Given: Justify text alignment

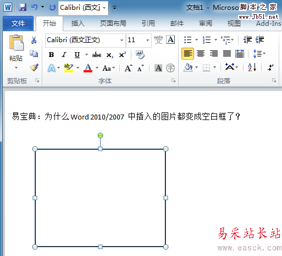Looking at the screenshot, I should click(227, 54).
